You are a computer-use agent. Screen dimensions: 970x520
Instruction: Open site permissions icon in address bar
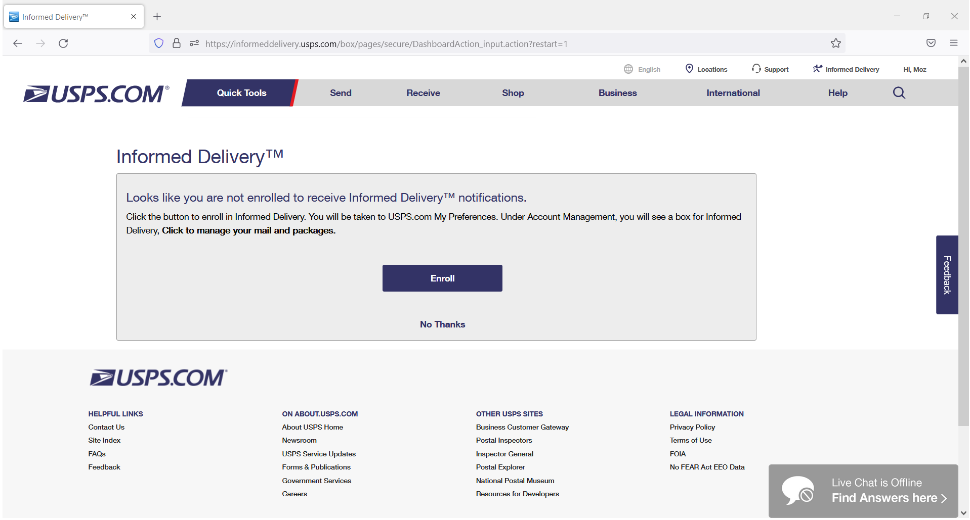[x=194, y=43]
